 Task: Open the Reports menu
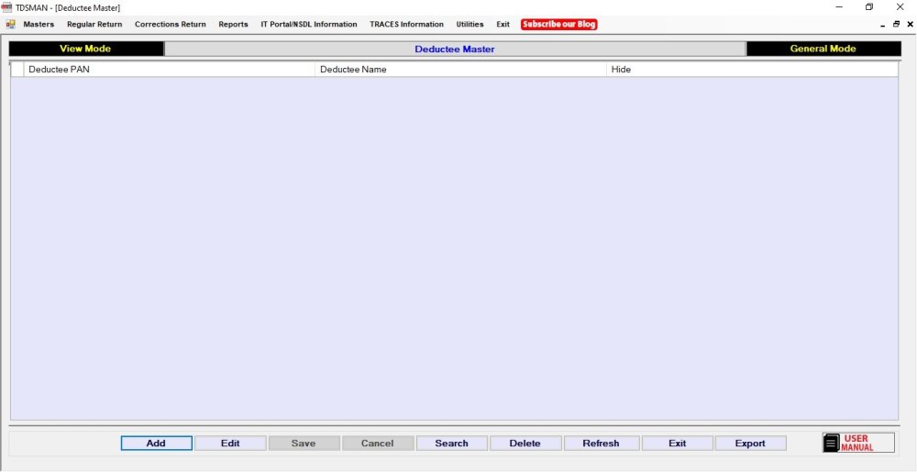(x=233, y=25)
